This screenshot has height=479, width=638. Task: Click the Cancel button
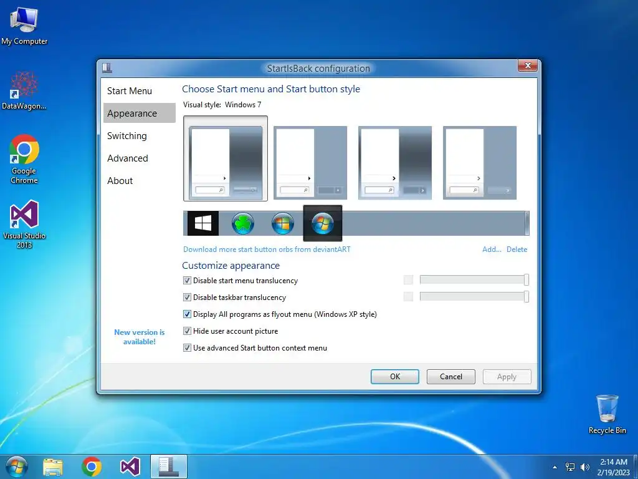(x=451, y=377)
